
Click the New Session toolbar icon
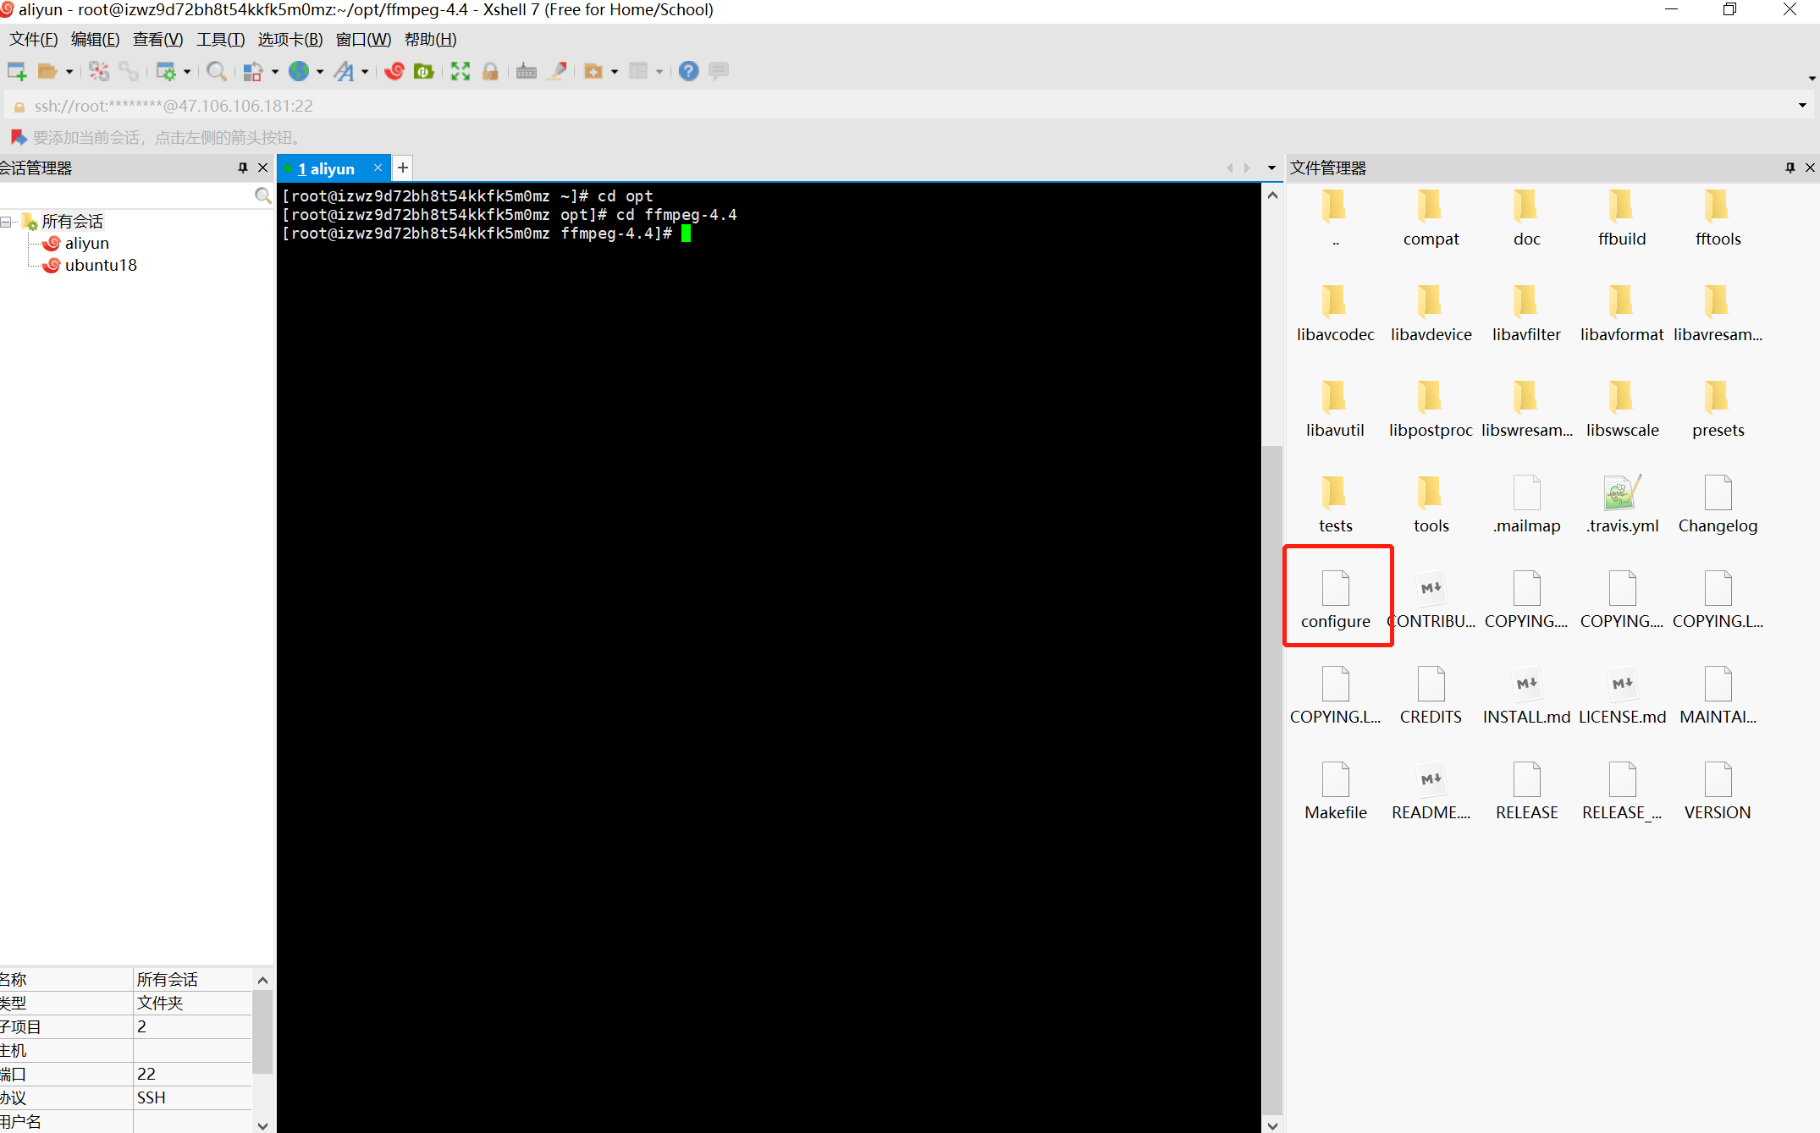17,71
